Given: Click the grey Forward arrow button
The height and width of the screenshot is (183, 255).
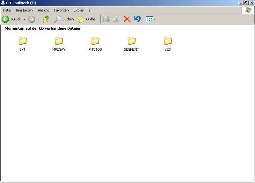Looking at the screenshot, I should pyautogui.click(x=32, y=19).
